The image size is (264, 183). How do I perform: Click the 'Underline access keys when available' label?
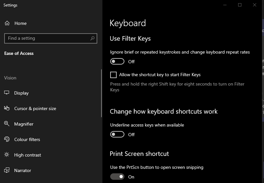[147, 125]
